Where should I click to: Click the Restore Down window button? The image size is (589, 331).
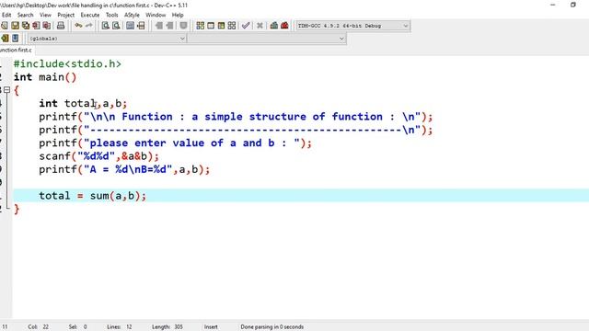(x=572, y=5)
